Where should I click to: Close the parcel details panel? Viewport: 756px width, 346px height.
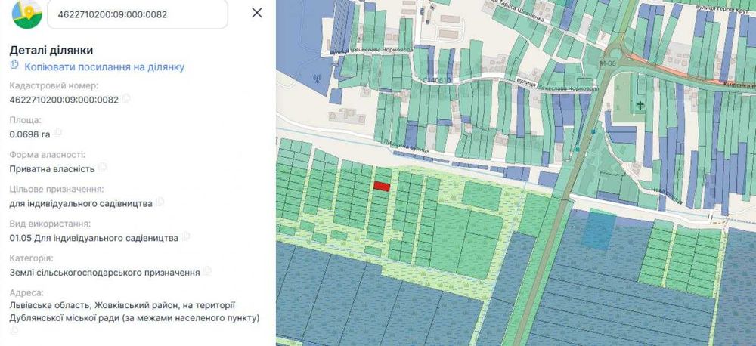(x=257, y=13)
